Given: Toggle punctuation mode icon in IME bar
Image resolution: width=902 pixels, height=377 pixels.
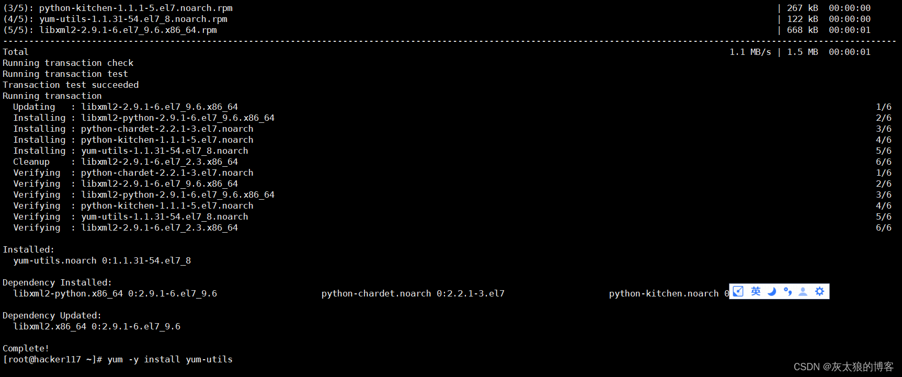Looking at the screenshot, I should (x=787, y=291).
